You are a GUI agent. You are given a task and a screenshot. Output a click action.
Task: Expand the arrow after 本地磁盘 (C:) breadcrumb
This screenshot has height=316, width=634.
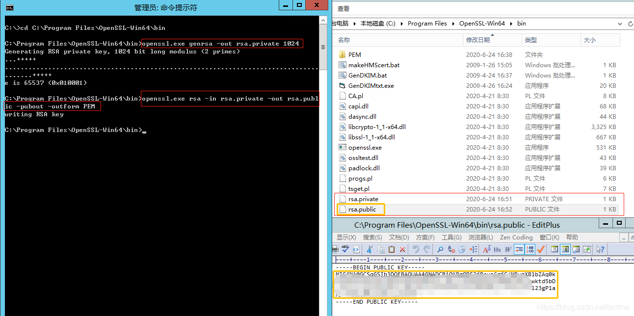tap(401, 24)
